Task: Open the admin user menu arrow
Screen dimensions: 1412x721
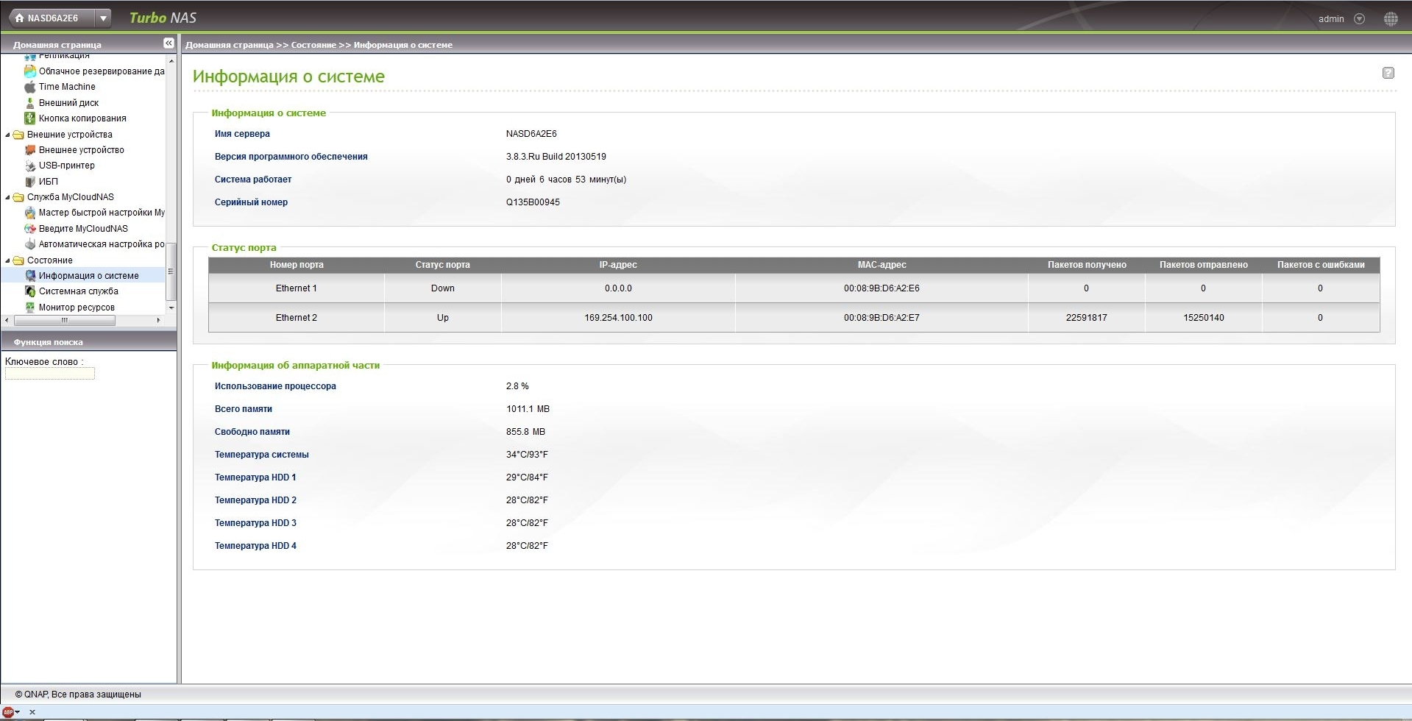Action: point(1360,19)
